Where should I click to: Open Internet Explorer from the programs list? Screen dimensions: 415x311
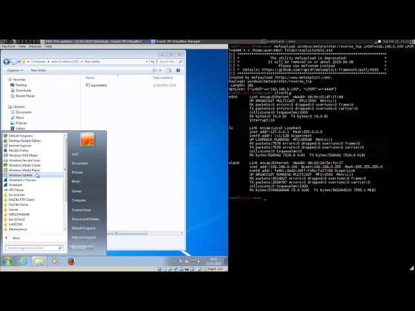[x=20, y=145]
